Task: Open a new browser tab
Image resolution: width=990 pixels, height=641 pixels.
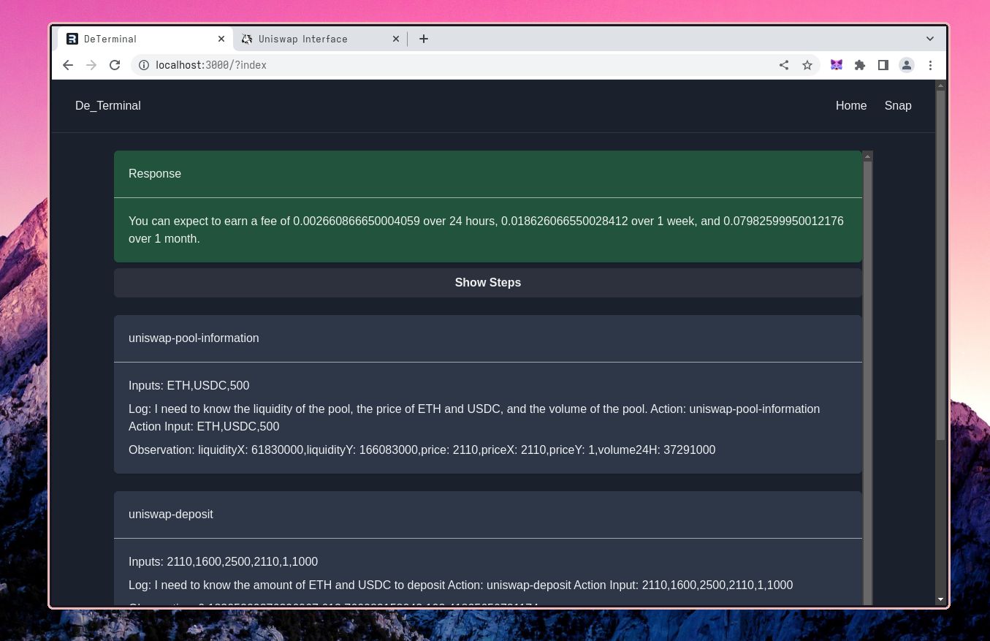Action: tap(424, 39)
